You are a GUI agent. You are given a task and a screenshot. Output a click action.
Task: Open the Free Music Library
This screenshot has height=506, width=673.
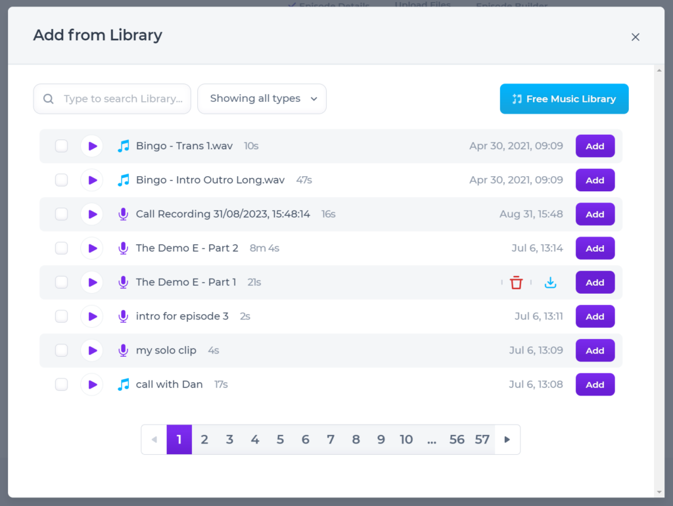564,99
